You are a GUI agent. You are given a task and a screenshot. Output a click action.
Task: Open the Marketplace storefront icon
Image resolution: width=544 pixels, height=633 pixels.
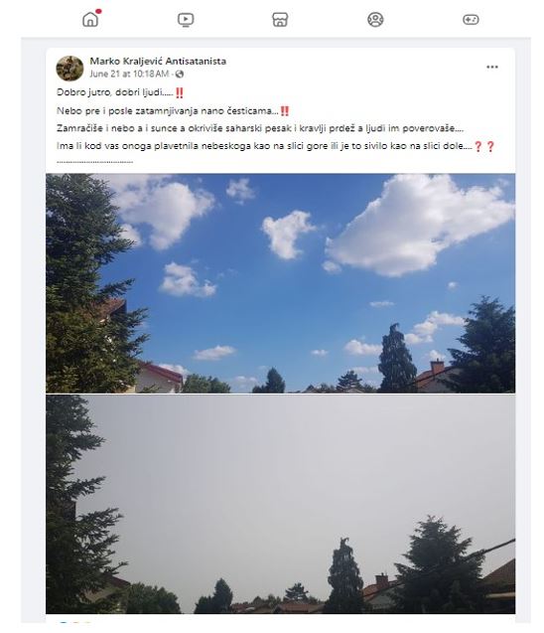280,20
